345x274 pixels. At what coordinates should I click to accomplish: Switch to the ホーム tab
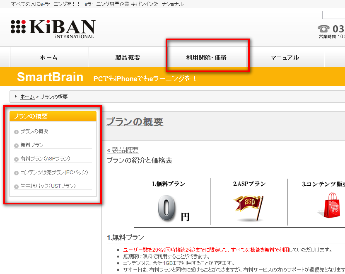click(x=49, y=57)
